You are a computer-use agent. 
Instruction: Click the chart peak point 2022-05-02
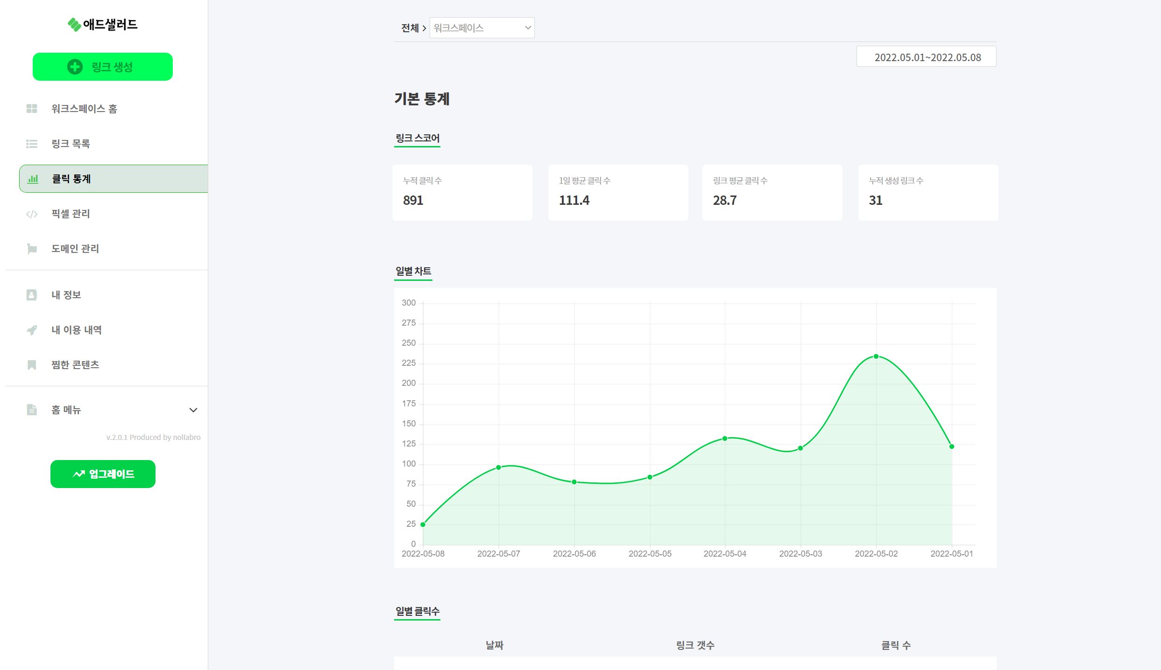tap(876, 356)
